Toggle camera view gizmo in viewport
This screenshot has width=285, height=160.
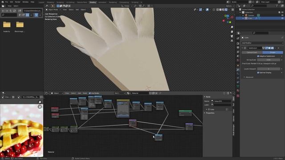click(232, 36)
